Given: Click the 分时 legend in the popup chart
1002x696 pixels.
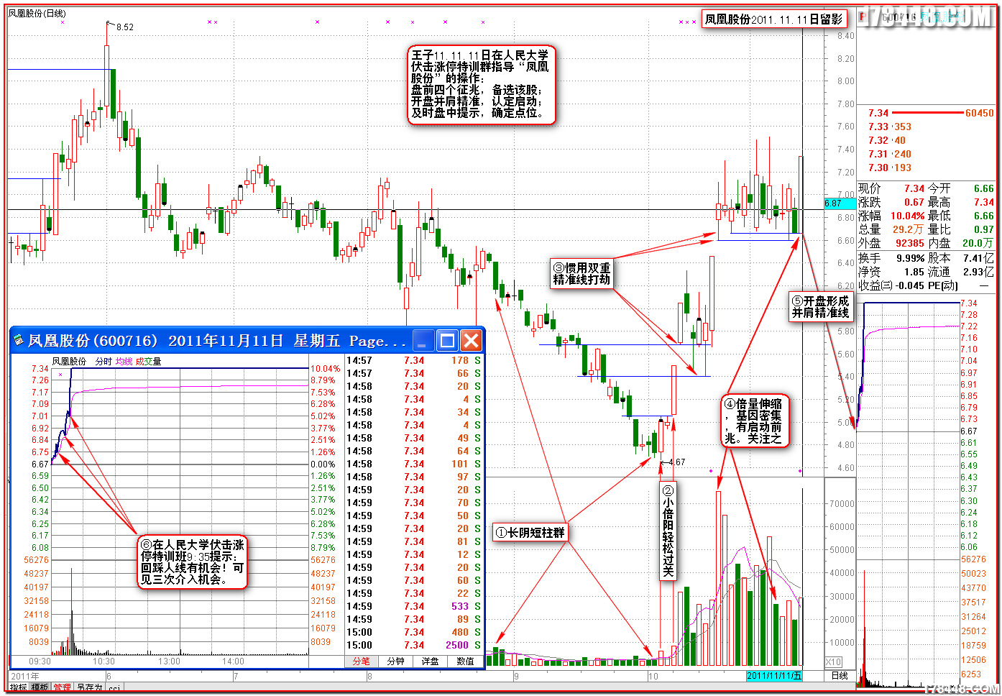Looking at the screenshot, I should coord(104,362).
